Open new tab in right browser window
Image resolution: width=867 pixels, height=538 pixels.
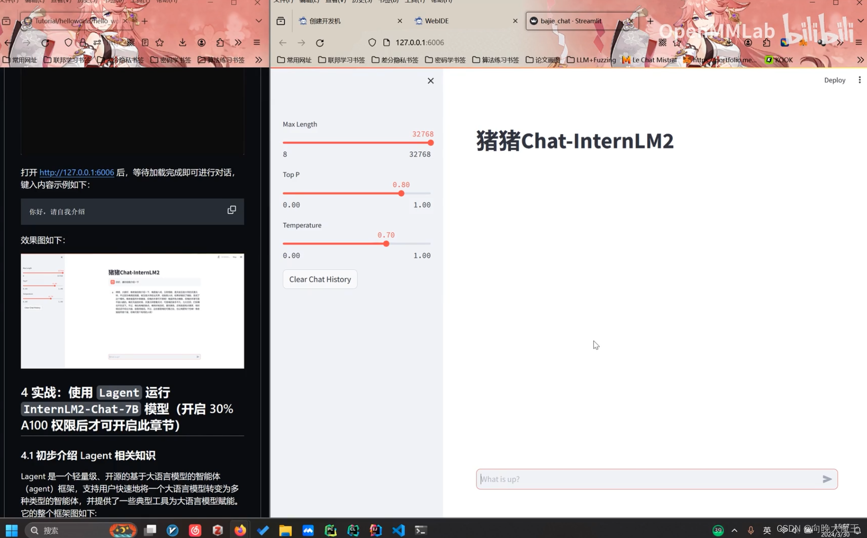[650, 21]
